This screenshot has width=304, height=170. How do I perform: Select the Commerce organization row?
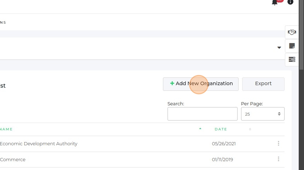pos(13,160)
